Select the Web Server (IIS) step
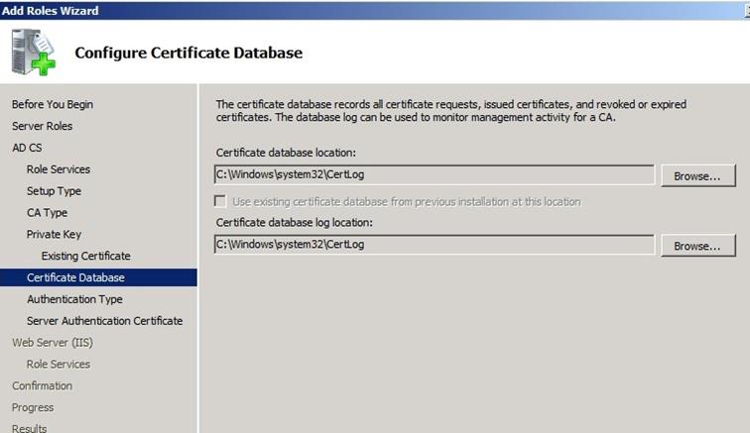Image resolution: width=750 pixels, height=433 pixels. [53, 343]
